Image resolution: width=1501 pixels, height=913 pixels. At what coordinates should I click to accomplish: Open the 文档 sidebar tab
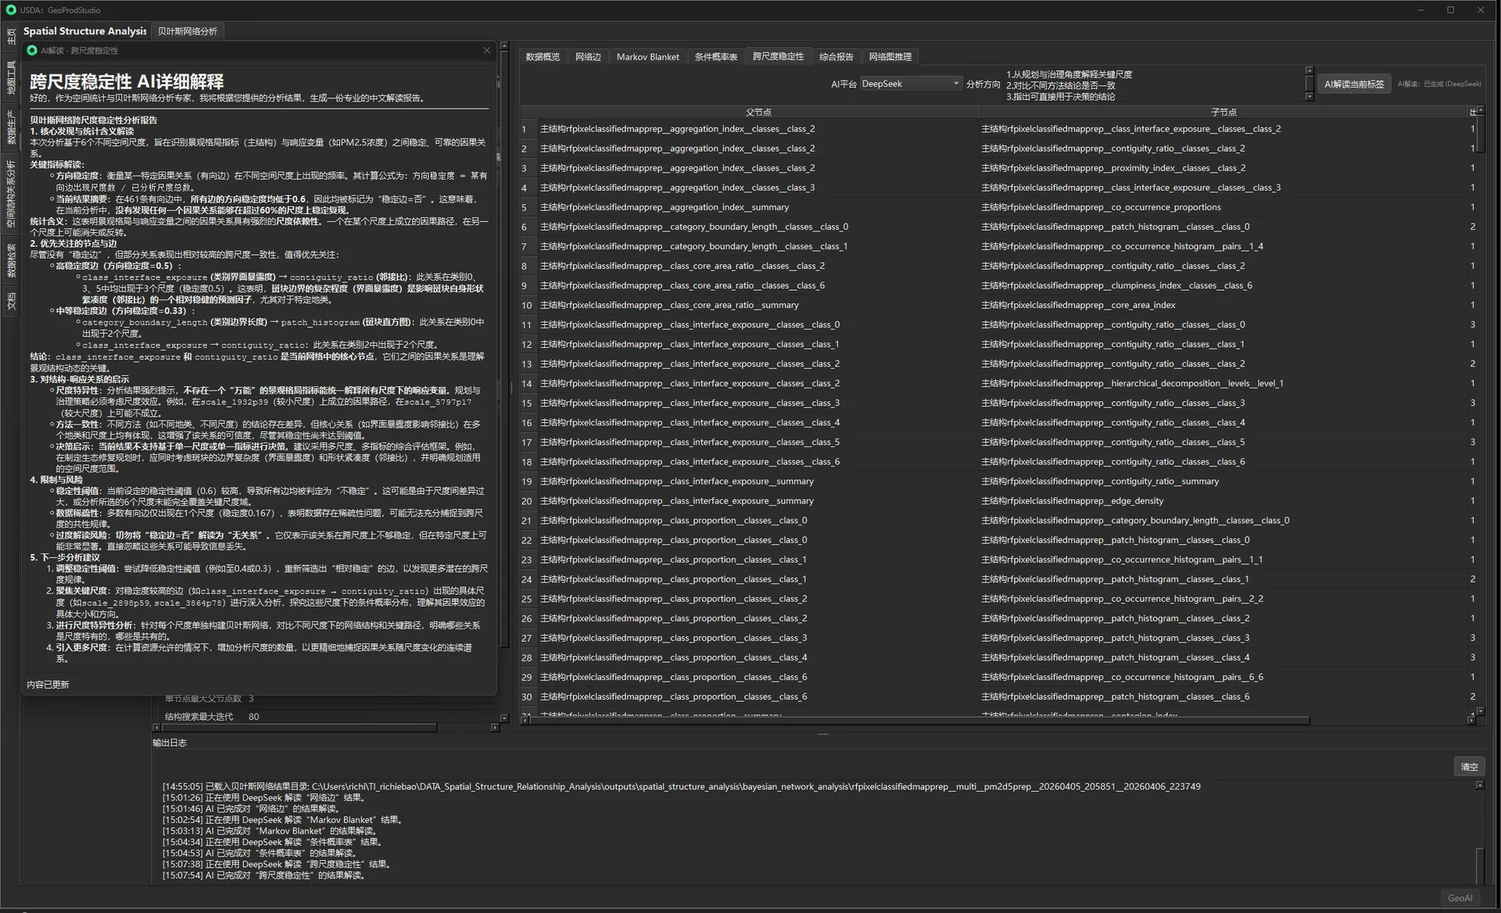tap(11, 301)
